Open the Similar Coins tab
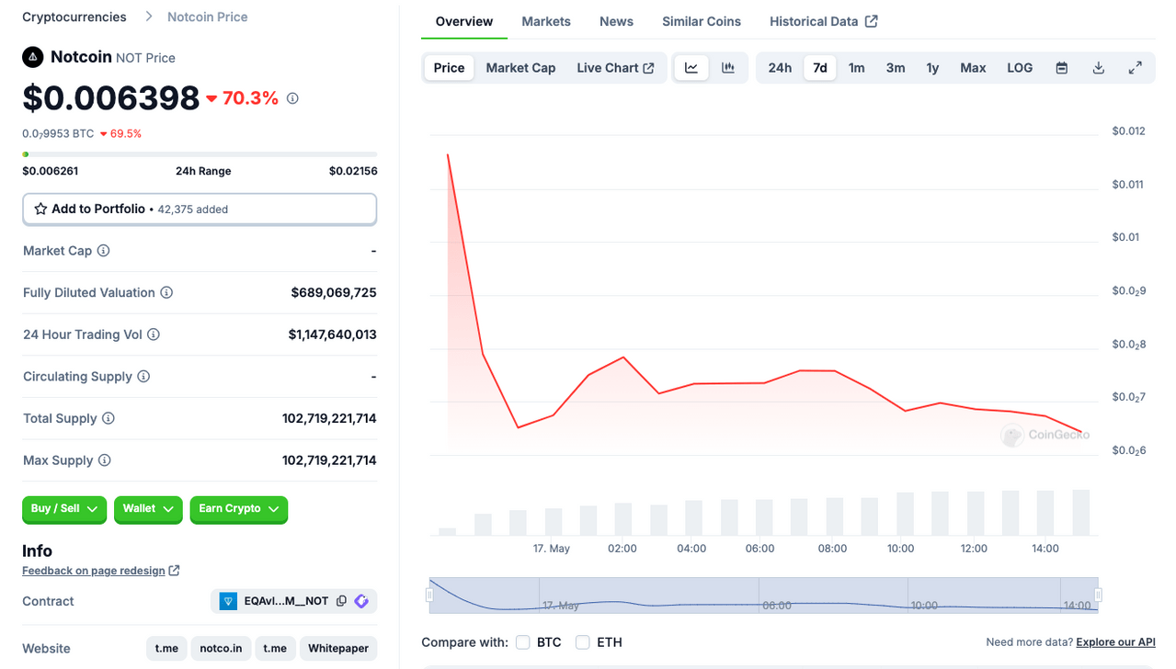 (x=702, y=21)
